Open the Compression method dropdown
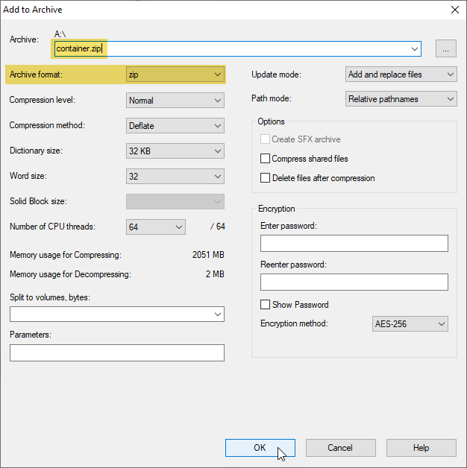 click(175, 126)
